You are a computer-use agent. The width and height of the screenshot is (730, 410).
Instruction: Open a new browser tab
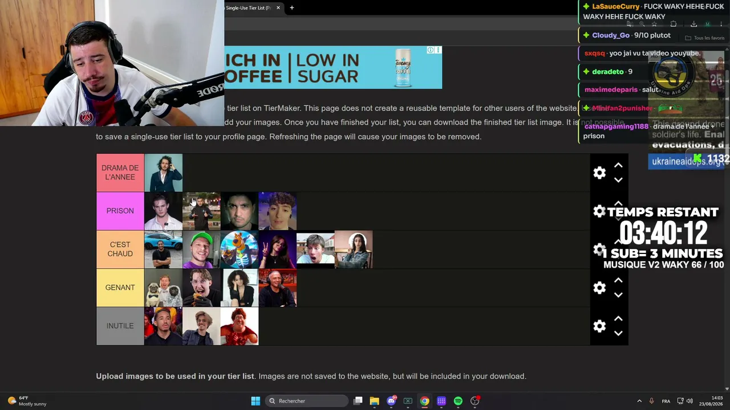pyautogui.click(x=291, y=8)
